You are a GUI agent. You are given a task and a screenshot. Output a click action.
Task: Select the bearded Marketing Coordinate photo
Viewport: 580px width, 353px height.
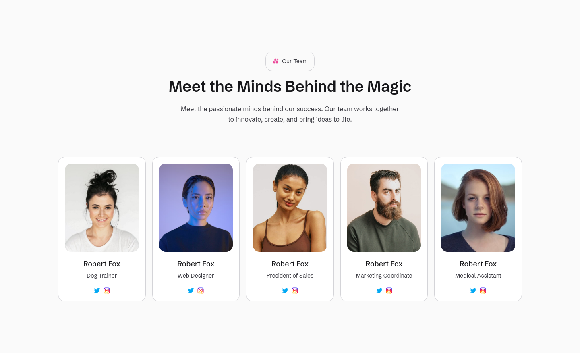384,208
